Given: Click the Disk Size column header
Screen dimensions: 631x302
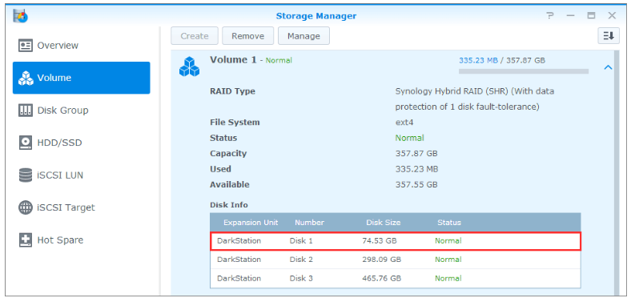Looking at the screenshot, I should (383, 222).
